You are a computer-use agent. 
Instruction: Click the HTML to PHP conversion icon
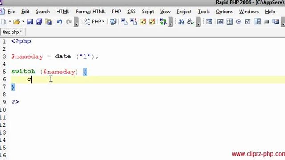[163, 22]
